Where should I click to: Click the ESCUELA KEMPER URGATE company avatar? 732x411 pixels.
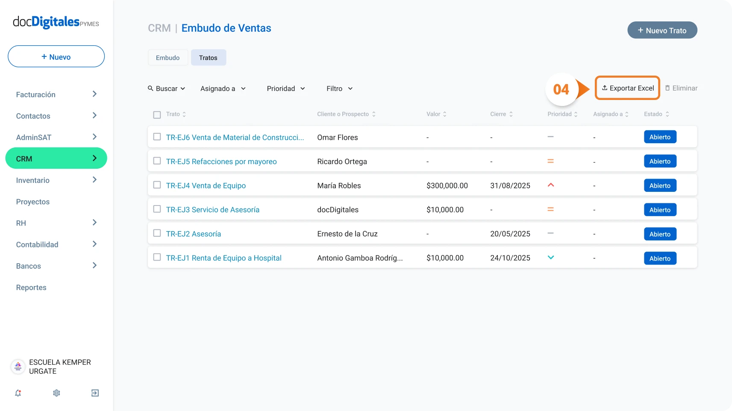pyautogui.click(x=18, y=367)
